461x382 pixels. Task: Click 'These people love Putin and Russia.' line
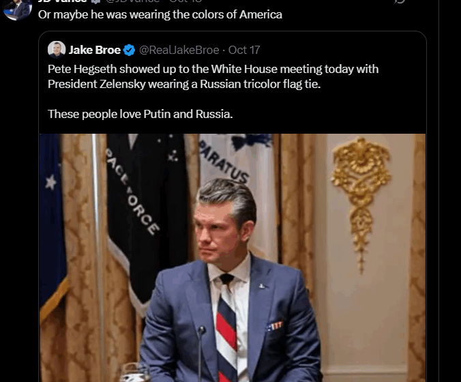(140, 114)
